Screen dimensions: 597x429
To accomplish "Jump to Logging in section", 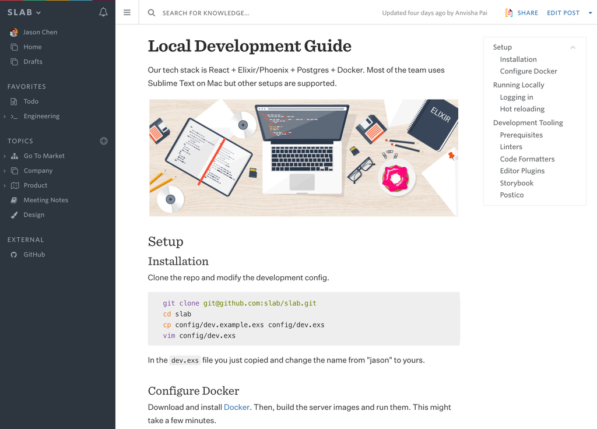I will [x=517, y=97].
